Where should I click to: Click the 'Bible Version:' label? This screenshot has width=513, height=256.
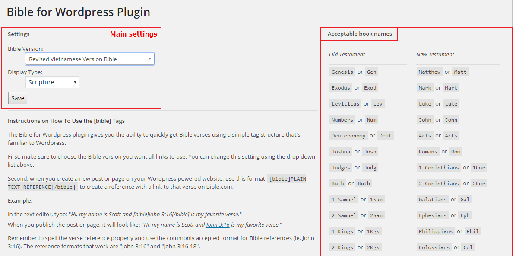(25, 49)
